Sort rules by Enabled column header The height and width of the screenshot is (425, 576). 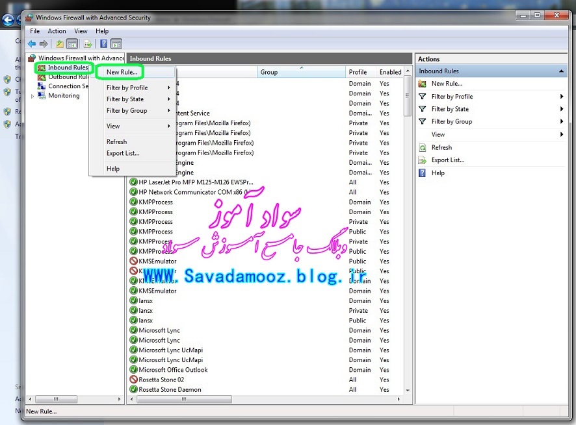(x=390, y=72)
